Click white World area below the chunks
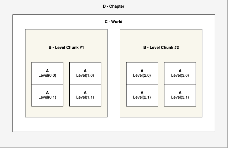The width and height of the screenshot is (228, 148). click(113, 124)
